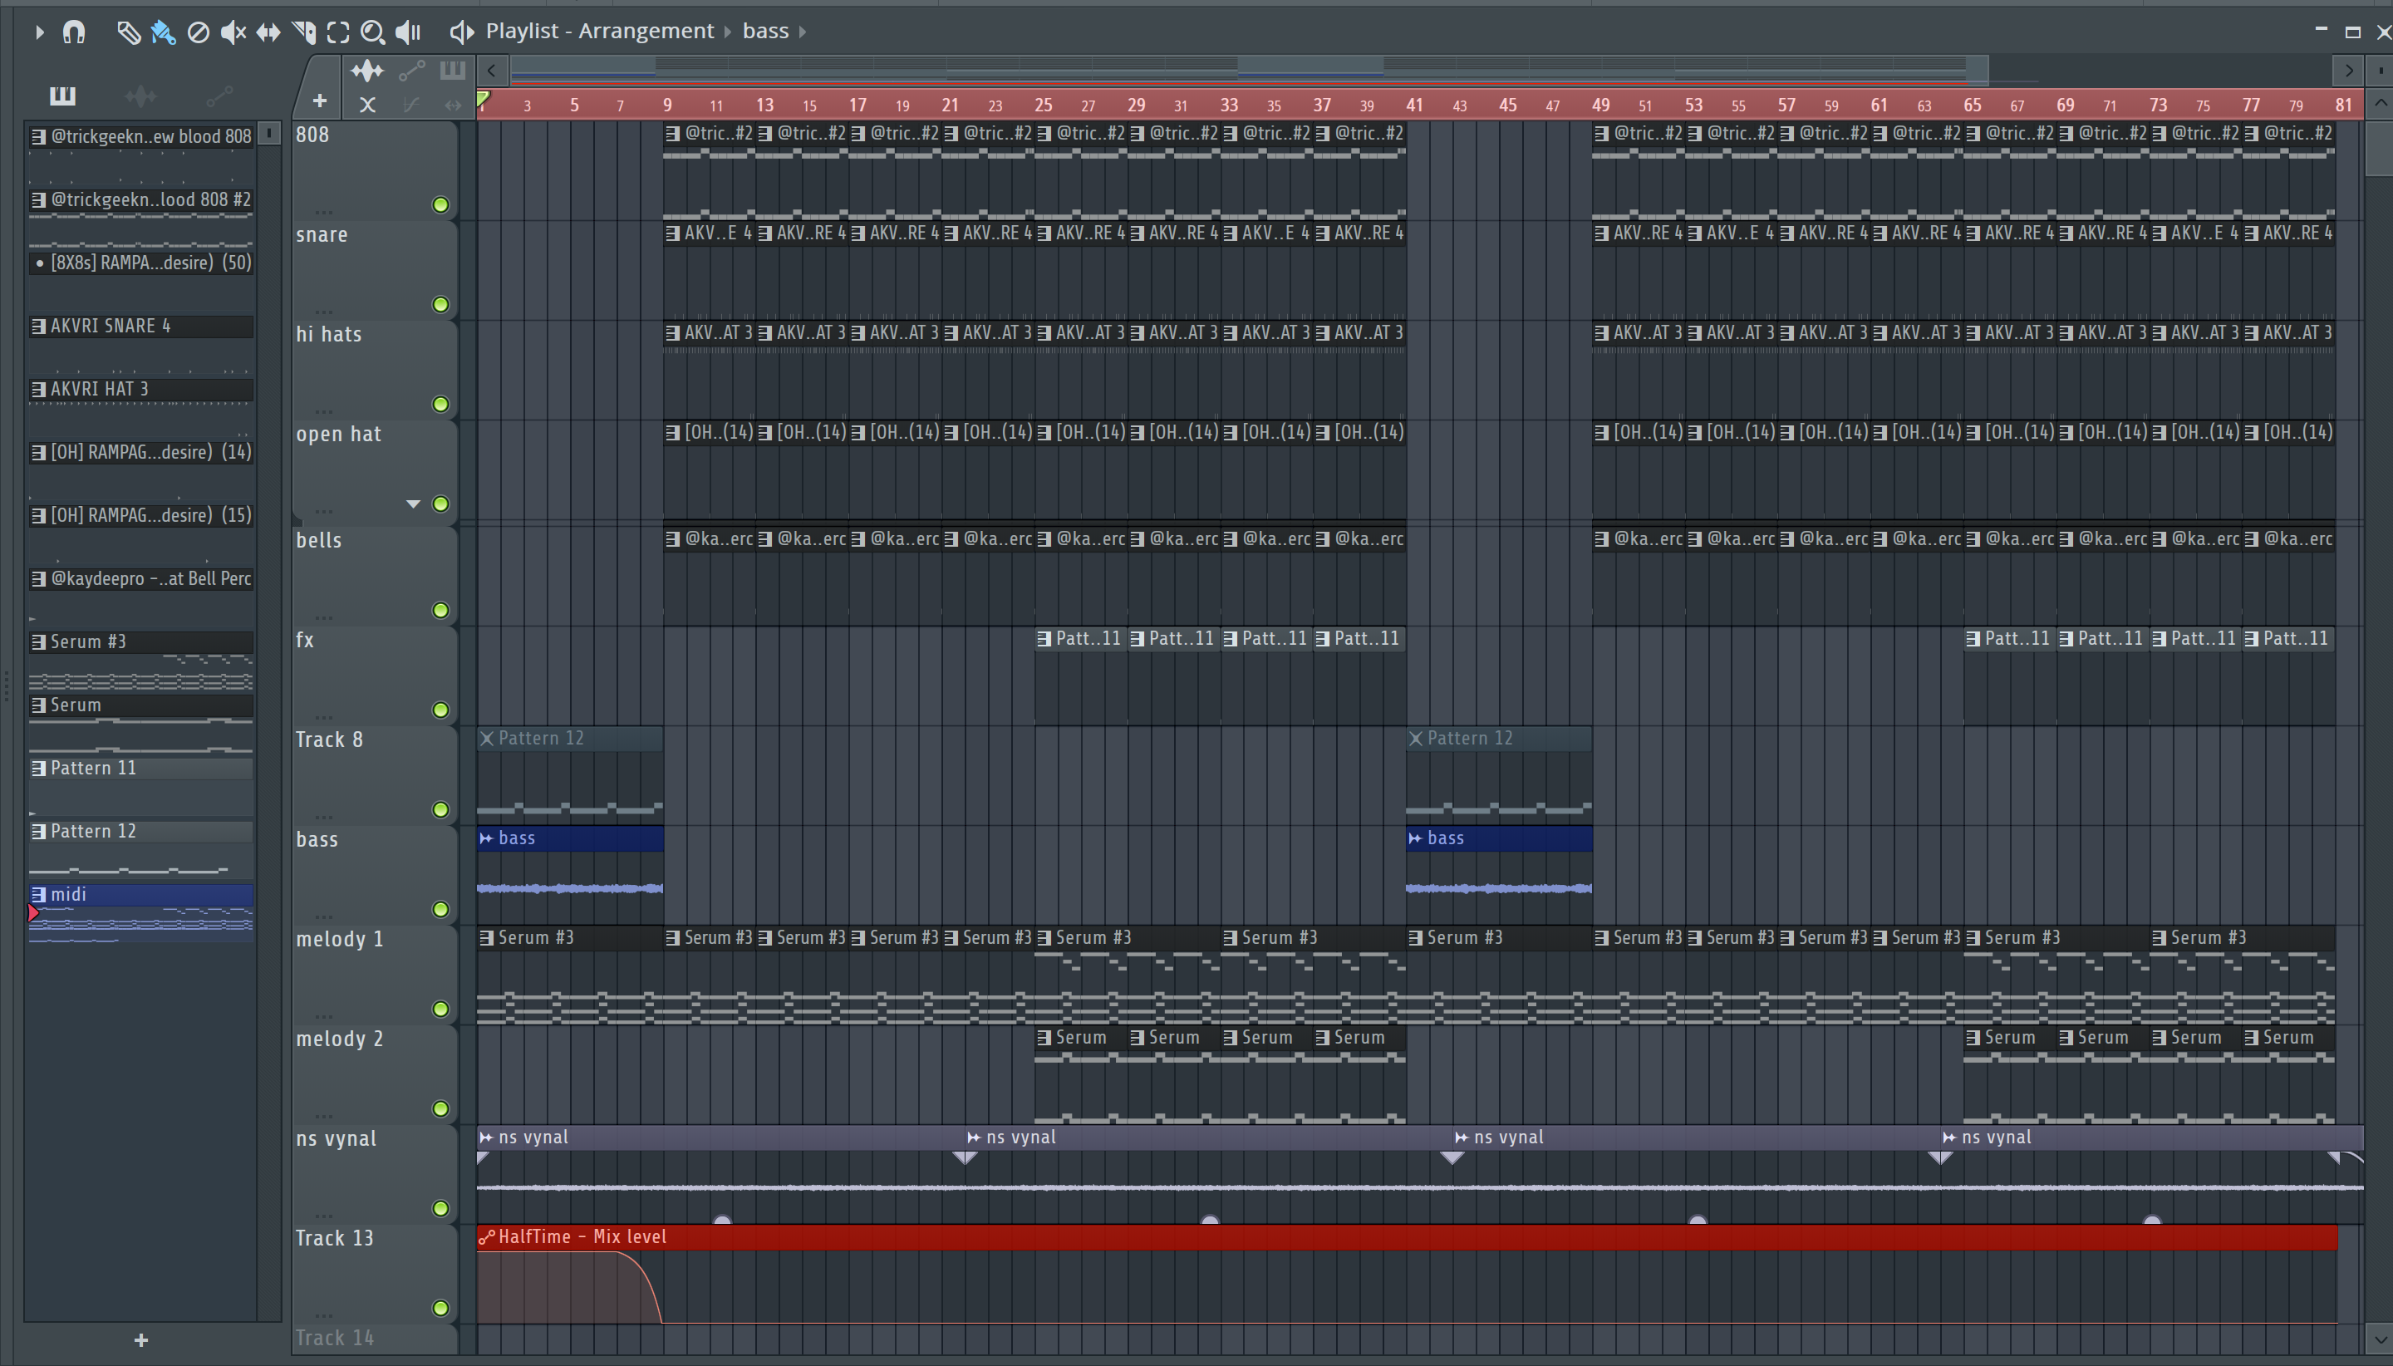2393x1366 pixels.
Task: Select the Delete tool
Action: coord(198,32)
